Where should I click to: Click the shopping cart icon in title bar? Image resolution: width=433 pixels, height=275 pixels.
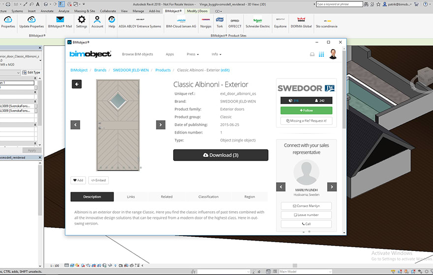[x=416, y=4]
